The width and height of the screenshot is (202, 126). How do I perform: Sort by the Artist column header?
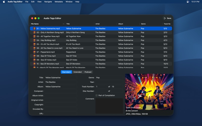point(105,24)
